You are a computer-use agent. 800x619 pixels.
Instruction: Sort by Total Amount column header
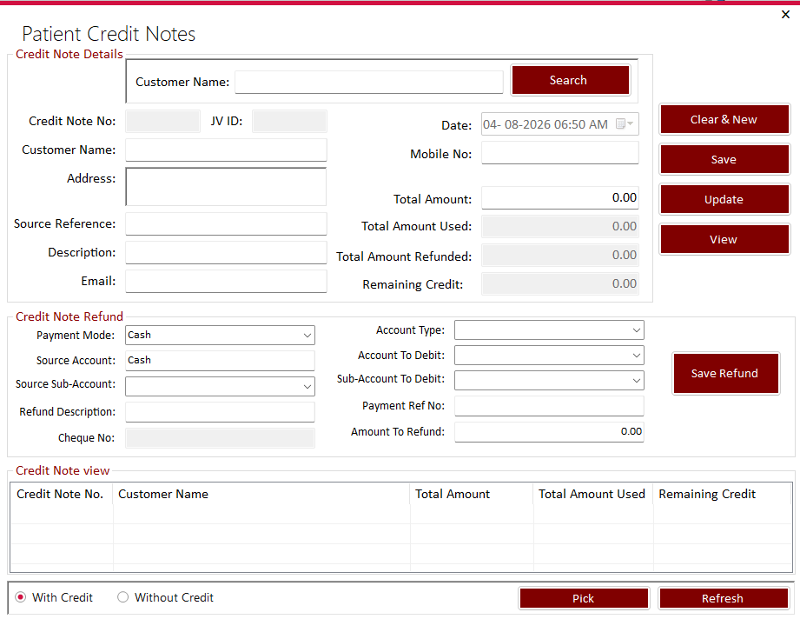click(472, 494)
